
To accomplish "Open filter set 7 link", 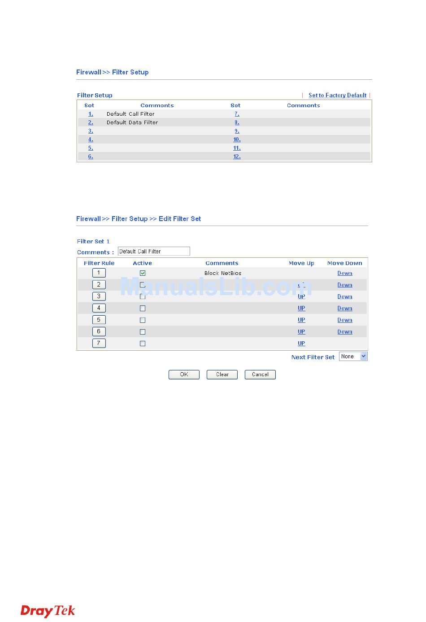I will pos(237,114).
